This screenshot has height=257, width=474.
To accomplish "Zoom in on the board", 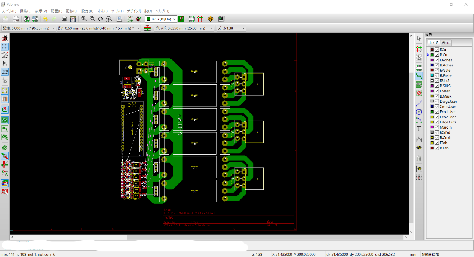I will pos(84,19).
